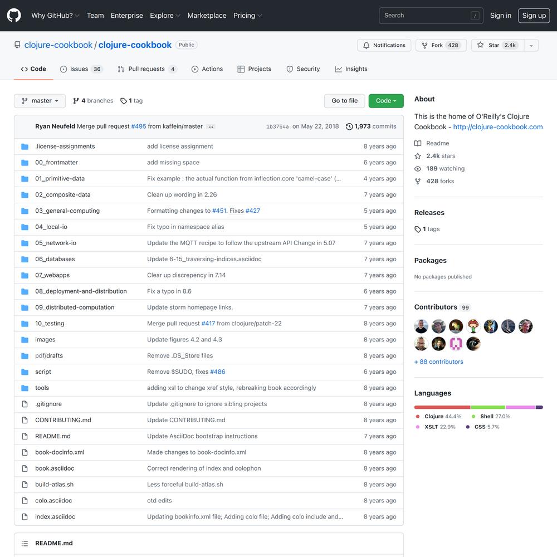Click the tag icon next to 1 tag
Viewport: 557px width, 557px height.
(x=123, y=101)
